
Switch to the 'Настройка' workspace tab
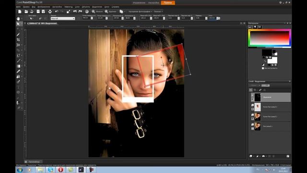(153, 3)
